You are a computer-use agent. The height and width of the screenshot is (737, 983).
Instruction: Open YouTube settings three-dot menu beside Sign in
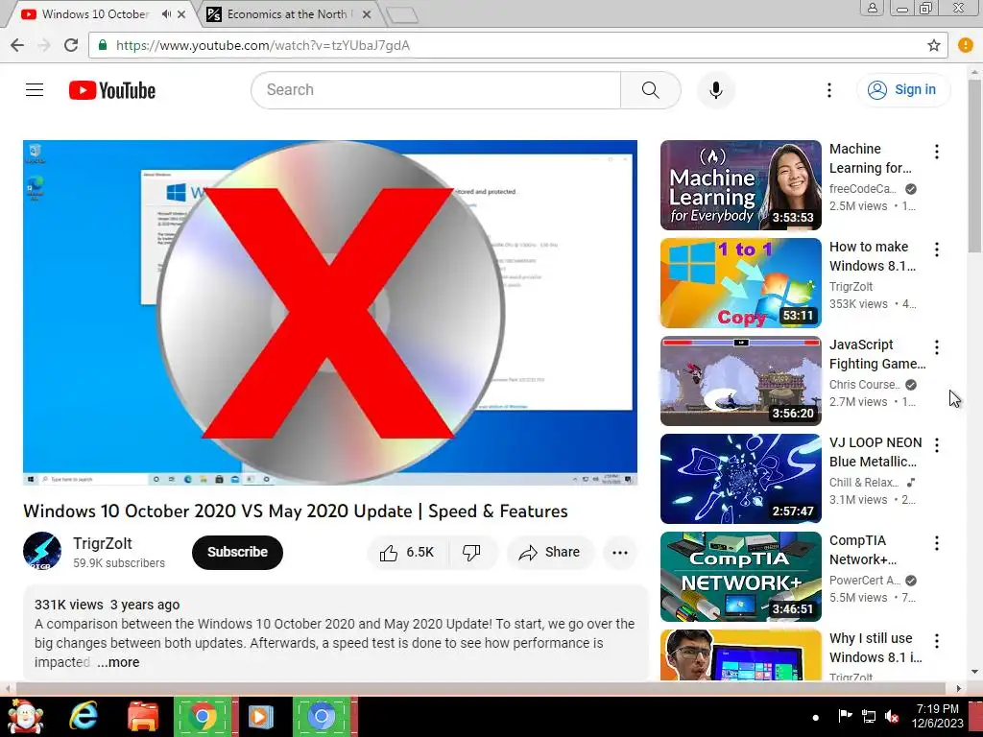coord(828,90)
